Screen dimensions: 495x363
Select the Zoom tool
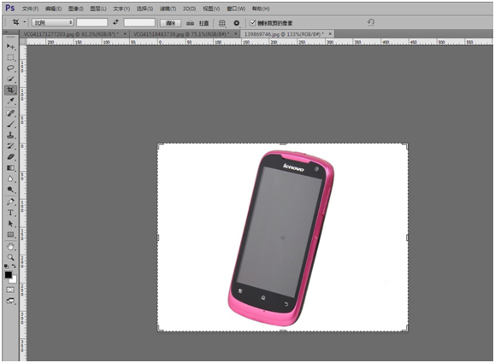(11, 257)
